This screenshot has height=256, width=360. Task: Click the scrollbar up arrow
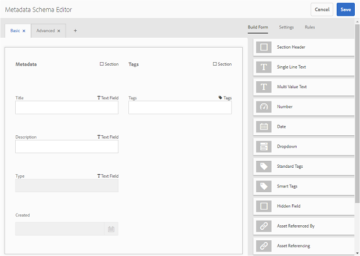357,21
